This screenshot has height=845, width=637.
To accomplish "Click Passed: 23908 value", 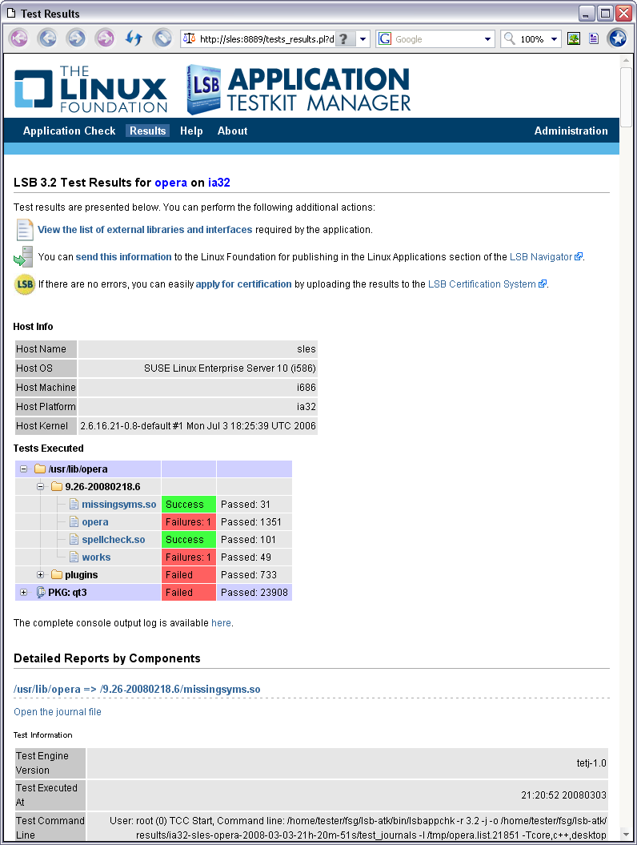I will coord(254,592).
